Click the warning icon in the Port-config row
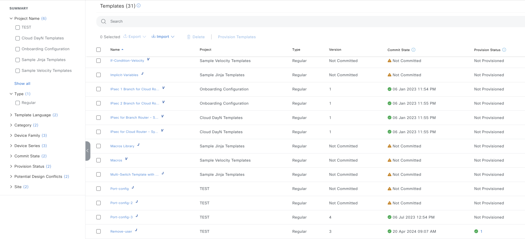The image size is (525, 239). click(389, 189)
